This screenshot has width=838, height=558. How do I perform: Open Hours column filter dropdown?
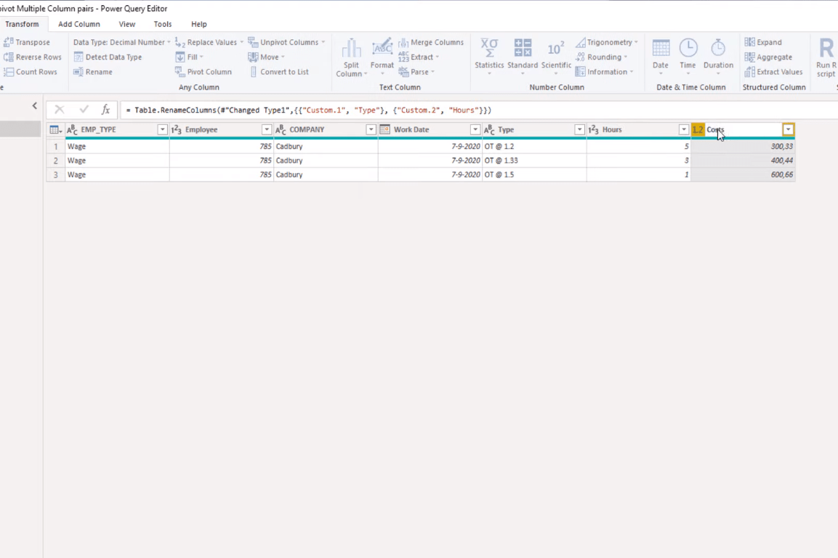683,130
